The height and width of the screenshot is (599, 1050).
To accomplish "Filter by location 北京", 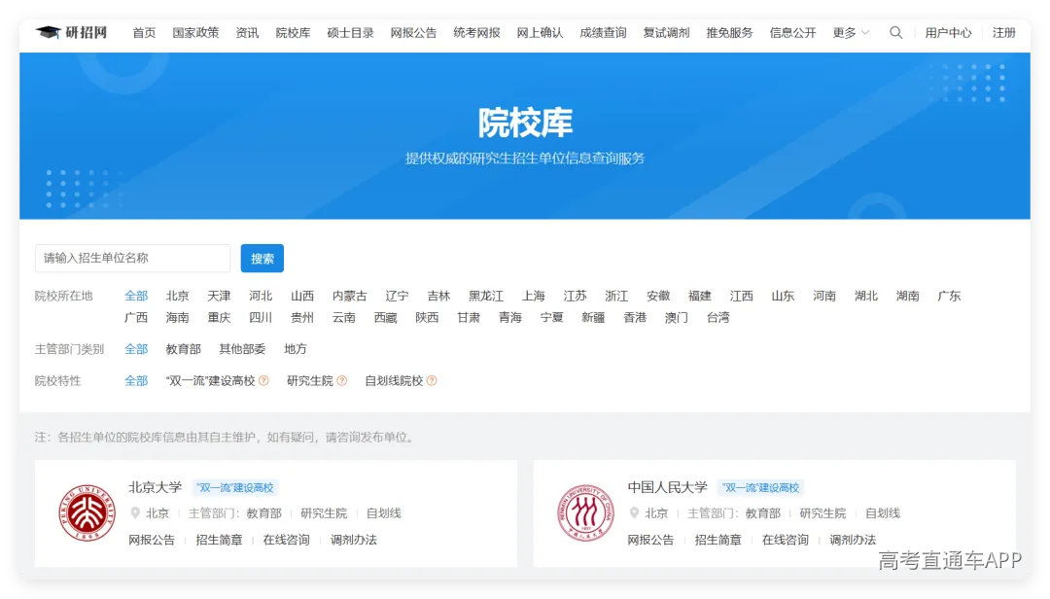I will click(178, 296).
